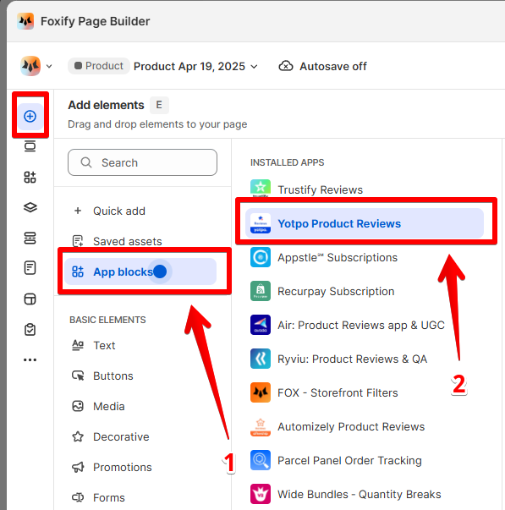Expand the Product Apr 19, 2025 dropdown
Screen dimensions: 505x510
point(195,66)
